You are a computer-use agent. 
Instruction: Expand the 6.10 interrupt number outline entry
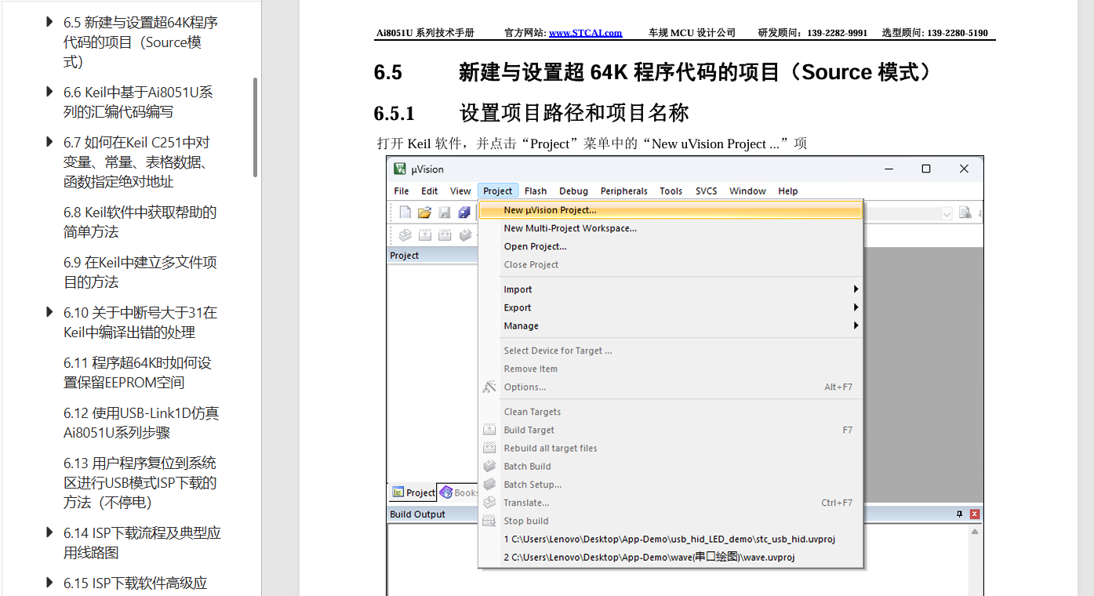click(50, 312)
